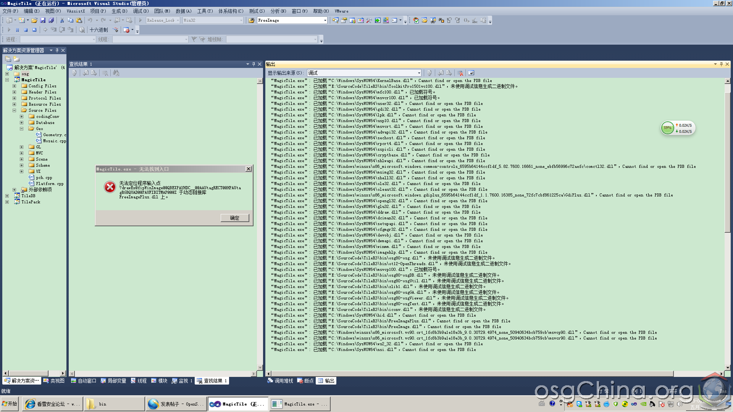Open the 发表帖子 browser taskbar item
The height and width of the screenshot is (412, 733).
[x=176, y=404]
